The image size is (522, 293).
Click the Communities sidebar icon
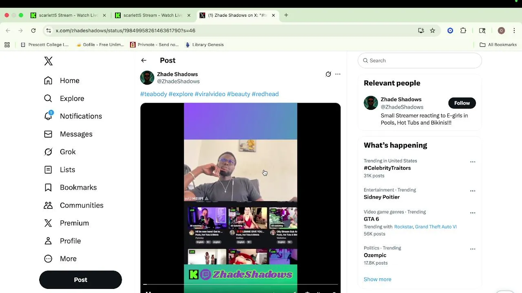point(48,205)
